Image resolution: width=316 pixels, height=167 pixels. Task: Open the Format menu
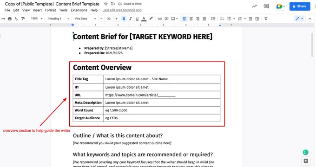point(50,10)
